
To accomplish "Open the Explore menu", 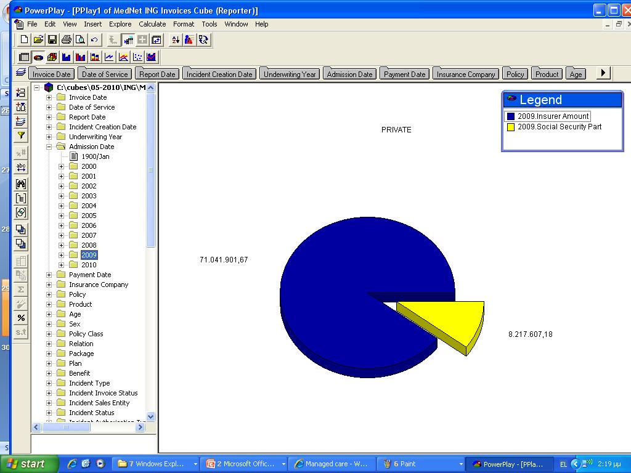I will coord(120,24).
